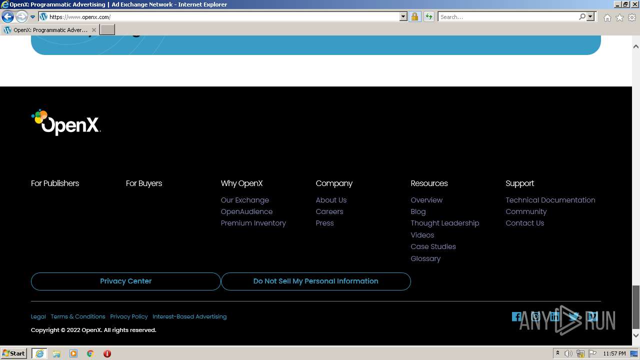Click the Resources heading
This screenshot has height=360, width=640.
point(429,183)
